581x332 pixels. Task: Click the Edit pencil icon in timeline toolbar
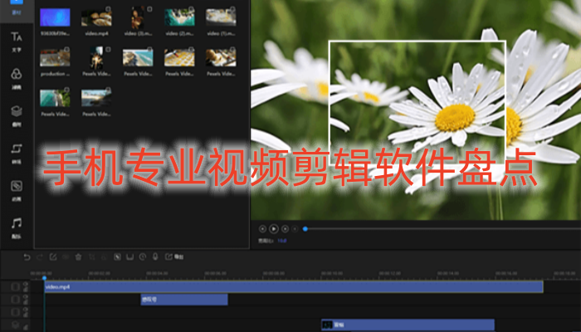point(52,257)
